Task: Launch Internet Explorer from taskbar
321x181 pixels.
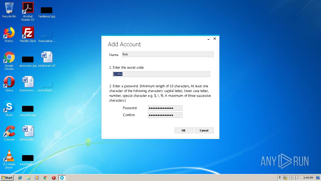Action: pyautogui.click(x=20, y=178)
